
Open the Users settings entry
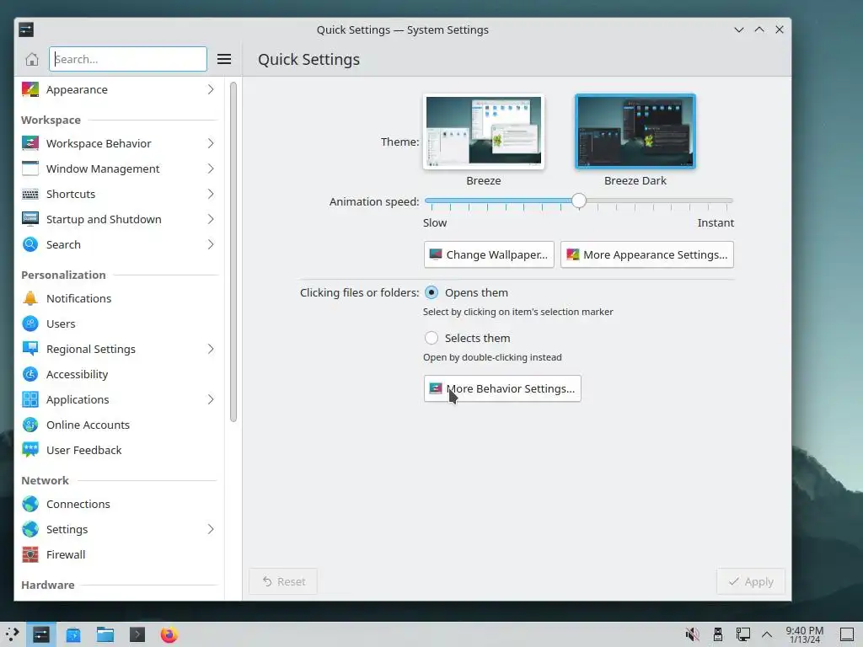pyautogui.click(x=120, y=323)
